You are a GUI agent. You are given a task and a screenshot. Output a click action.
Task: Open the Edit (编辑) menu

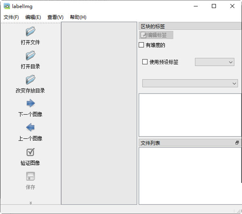coord(33,17)
